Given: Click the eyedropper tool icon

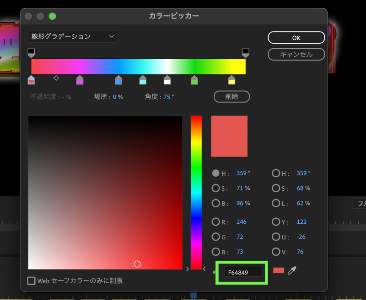Looking at the screenshot, I should 292,271.
